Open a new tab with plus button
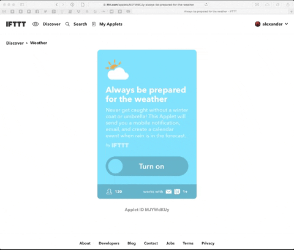294x250 pixels. tap(292, 12)
